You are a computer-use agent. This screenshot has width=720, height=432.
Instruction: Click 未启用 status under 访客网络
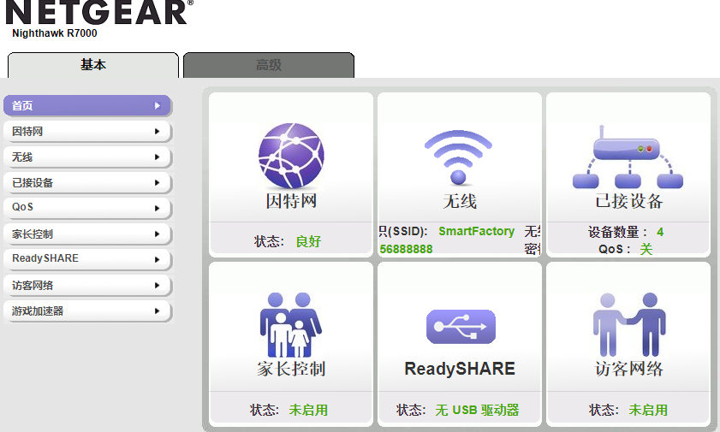coord(648,410)
